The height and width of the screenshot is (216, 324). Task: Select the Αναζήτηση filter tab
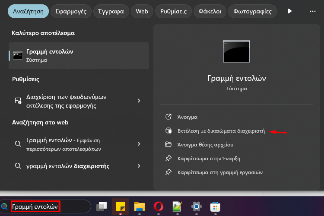(29, 11)
